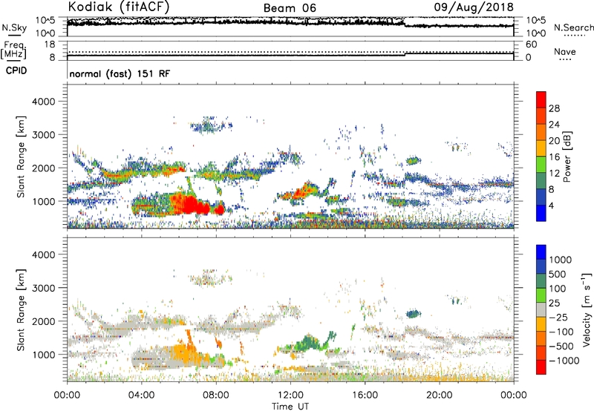Click the blue swatch below 4 dB
Image resolution: width=594 pixels, height=411 pixels.
pyautogui.click(x=541, y=213)
